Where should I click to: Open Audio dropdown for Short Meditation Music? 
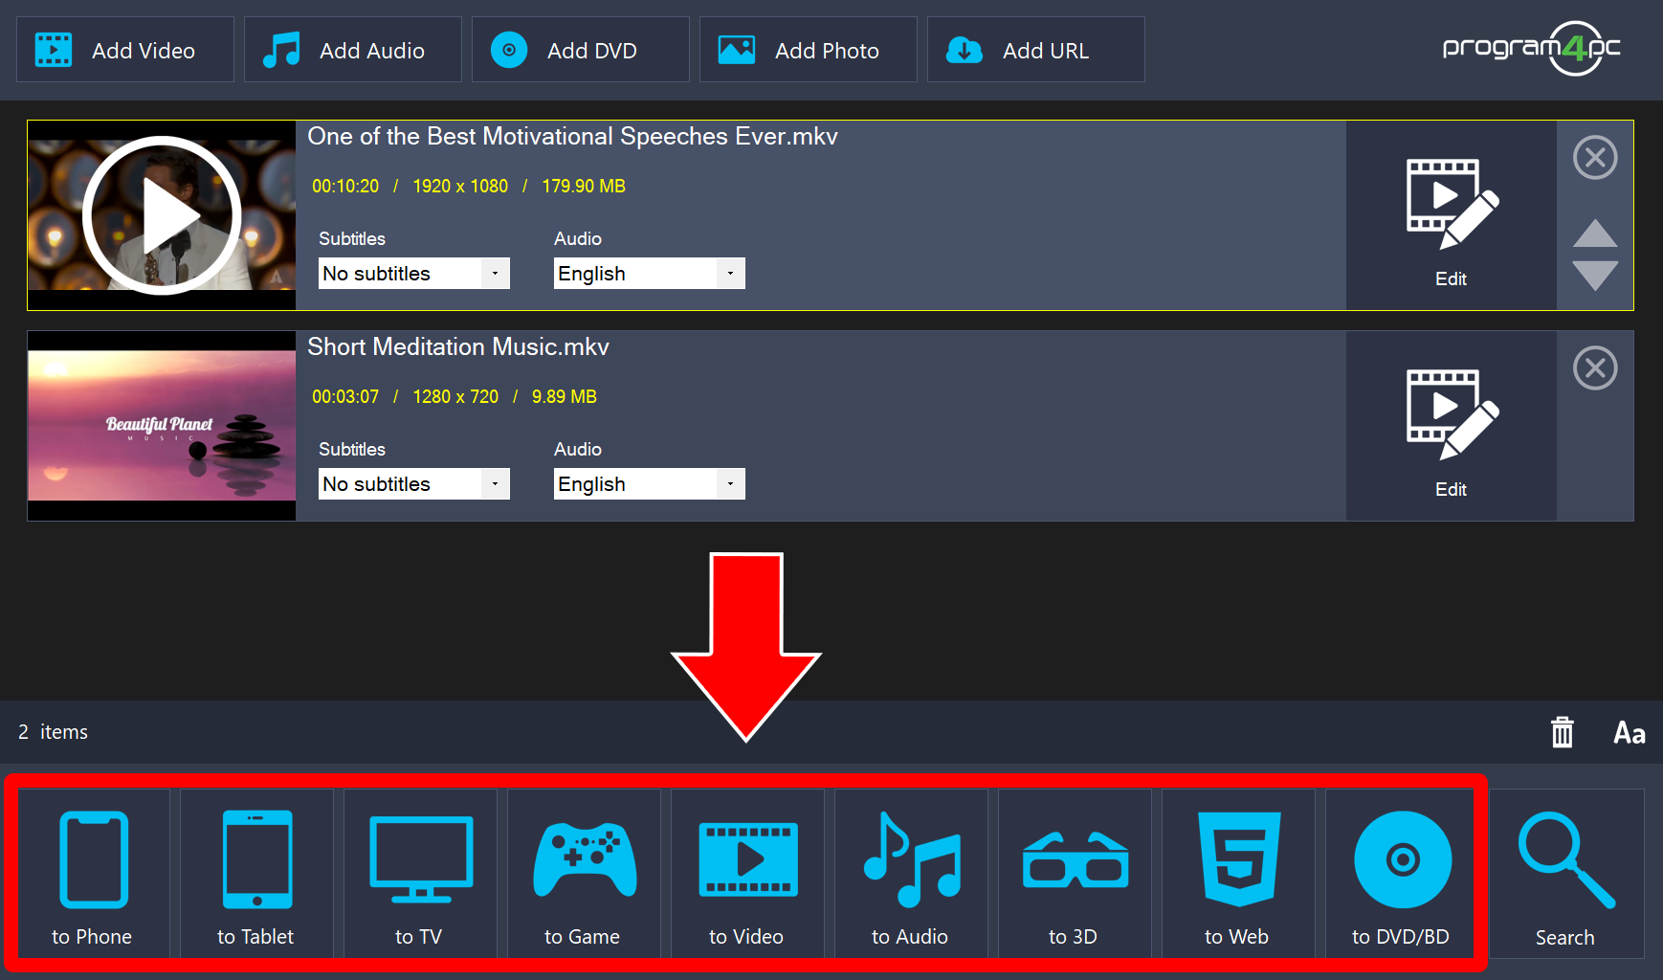[650, 484]
